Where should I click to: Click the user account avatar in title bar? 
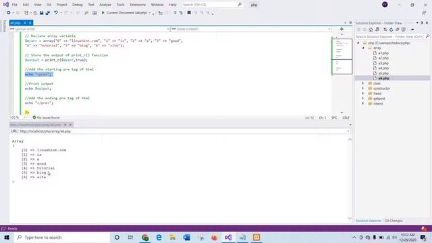[x=385, y=5]
